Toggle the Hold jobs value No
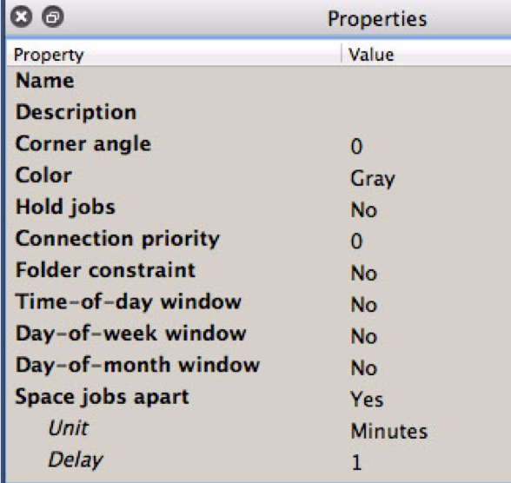The height and width of the screenshot is (483, 511). 364,209
